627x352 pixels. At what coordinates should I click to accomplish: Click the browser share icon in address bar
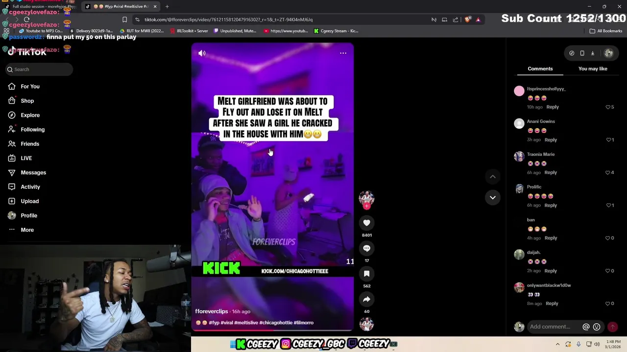456,20
